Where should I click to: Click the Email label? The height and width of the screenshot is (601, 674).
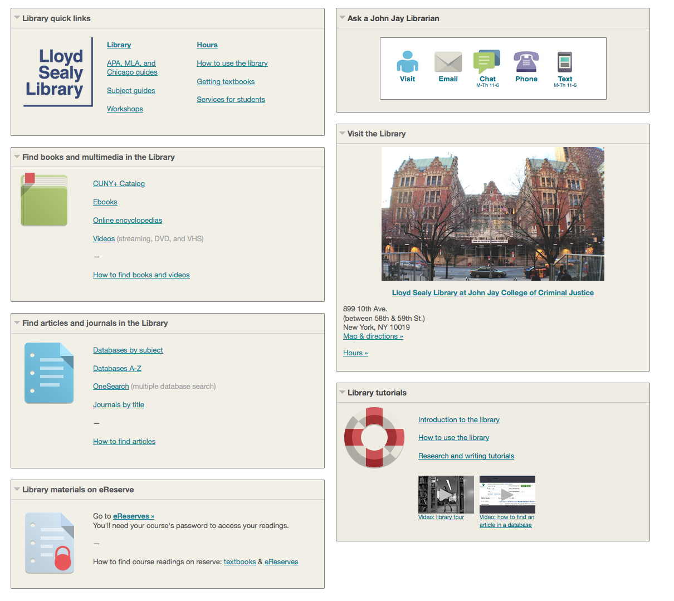(x=448, y=79)
